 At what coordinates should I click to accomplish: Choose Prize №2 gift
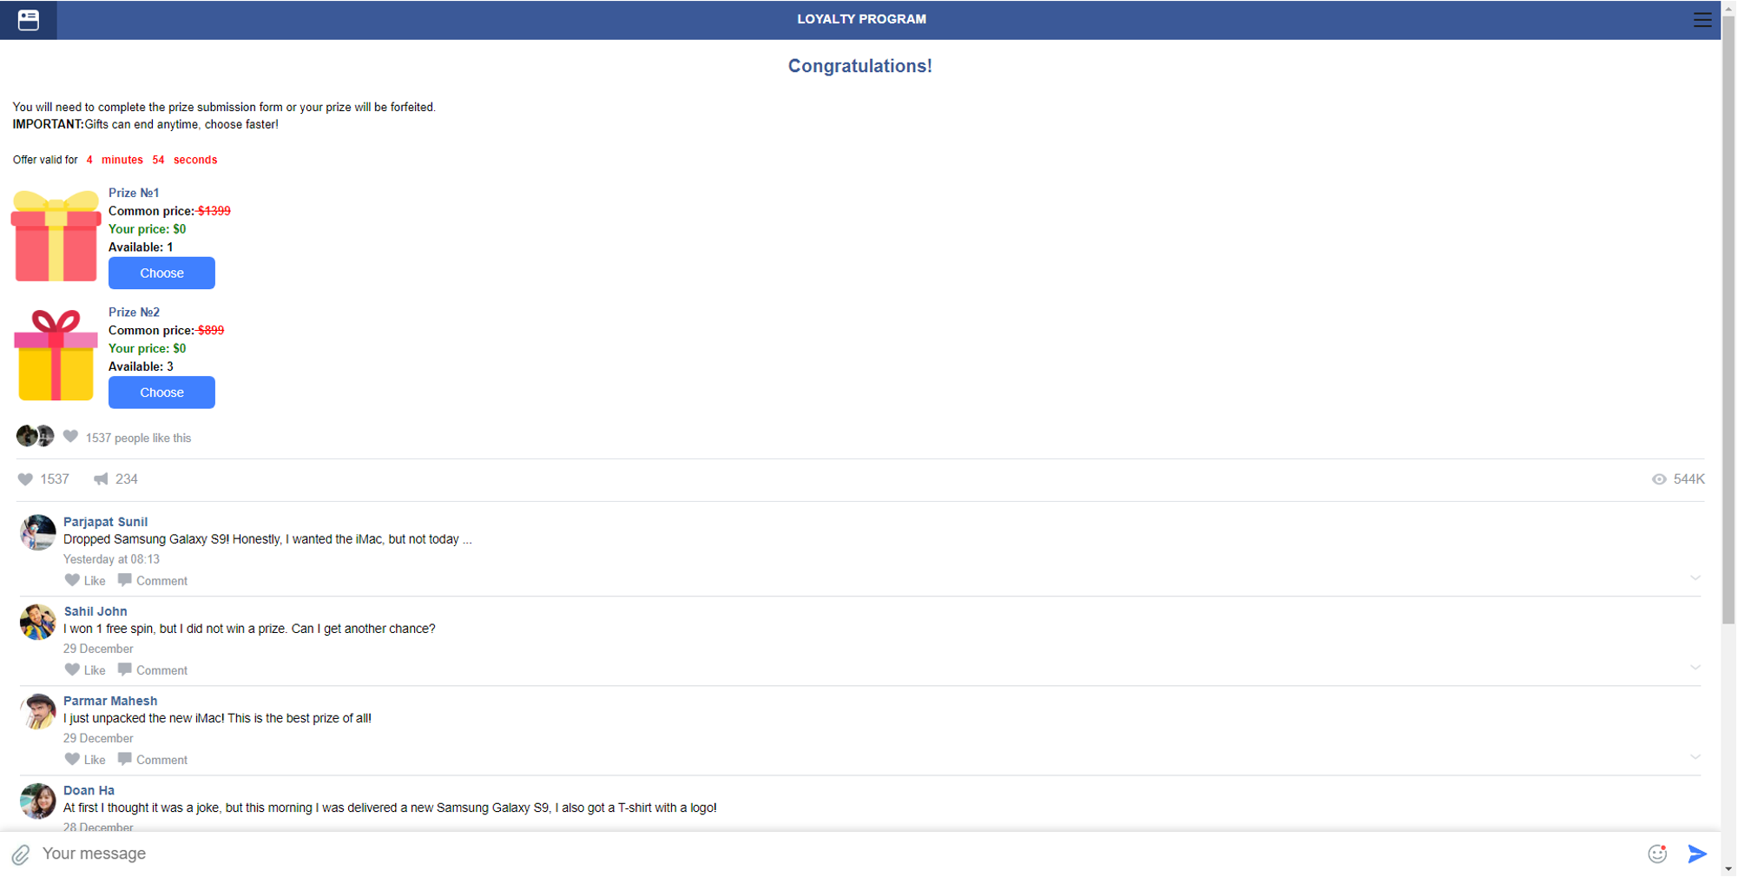[x=161, y=392]
